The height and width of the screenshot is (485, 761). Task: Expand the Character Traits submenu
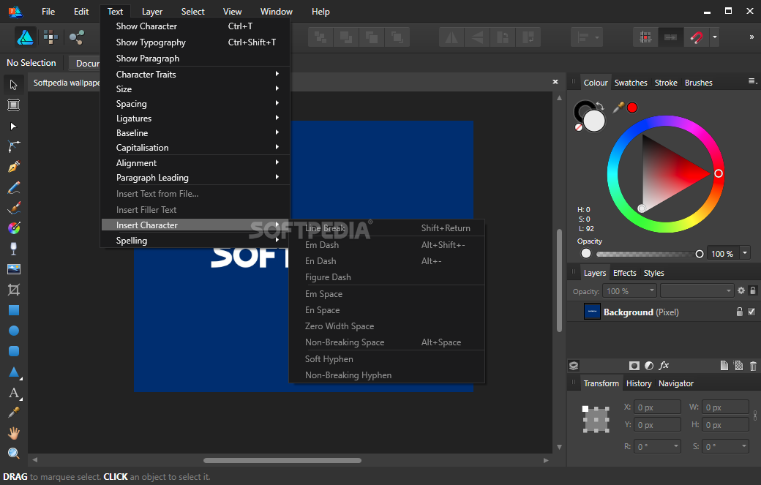195,74
